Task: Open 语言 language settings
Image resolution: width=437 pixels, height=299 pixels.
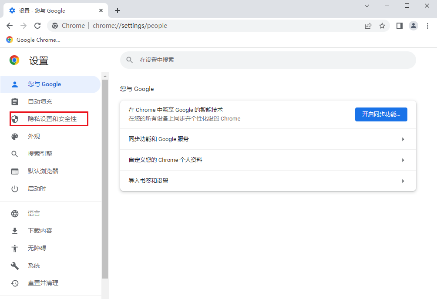Action: click(50, 213)
